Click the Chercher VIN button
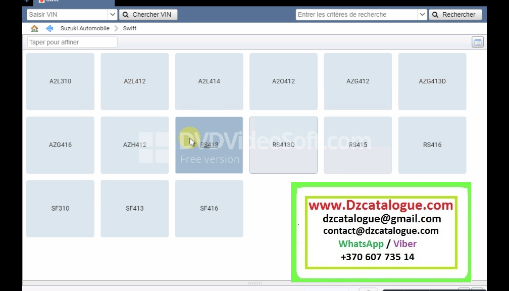 148,14
